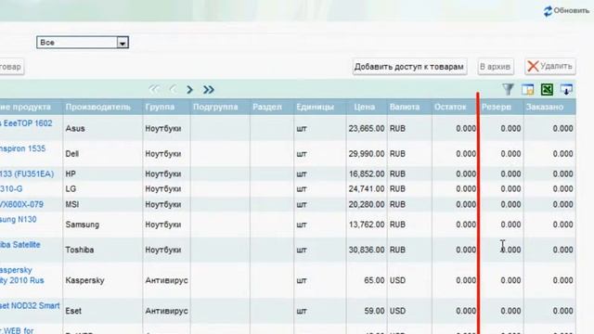
Task: Go to first page of list
Action: click(x=154, y=89)
